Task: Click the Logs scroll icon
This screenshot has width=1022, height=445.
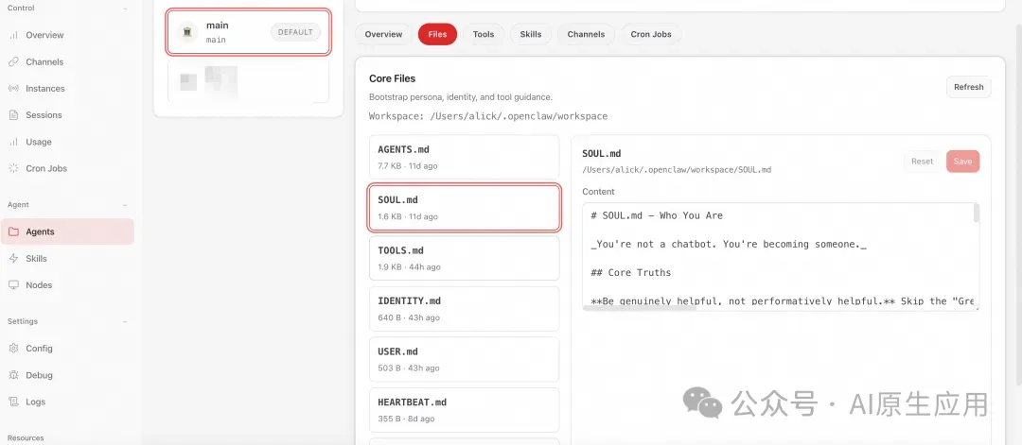Action: pyautogui.click(x=13, y=402)
